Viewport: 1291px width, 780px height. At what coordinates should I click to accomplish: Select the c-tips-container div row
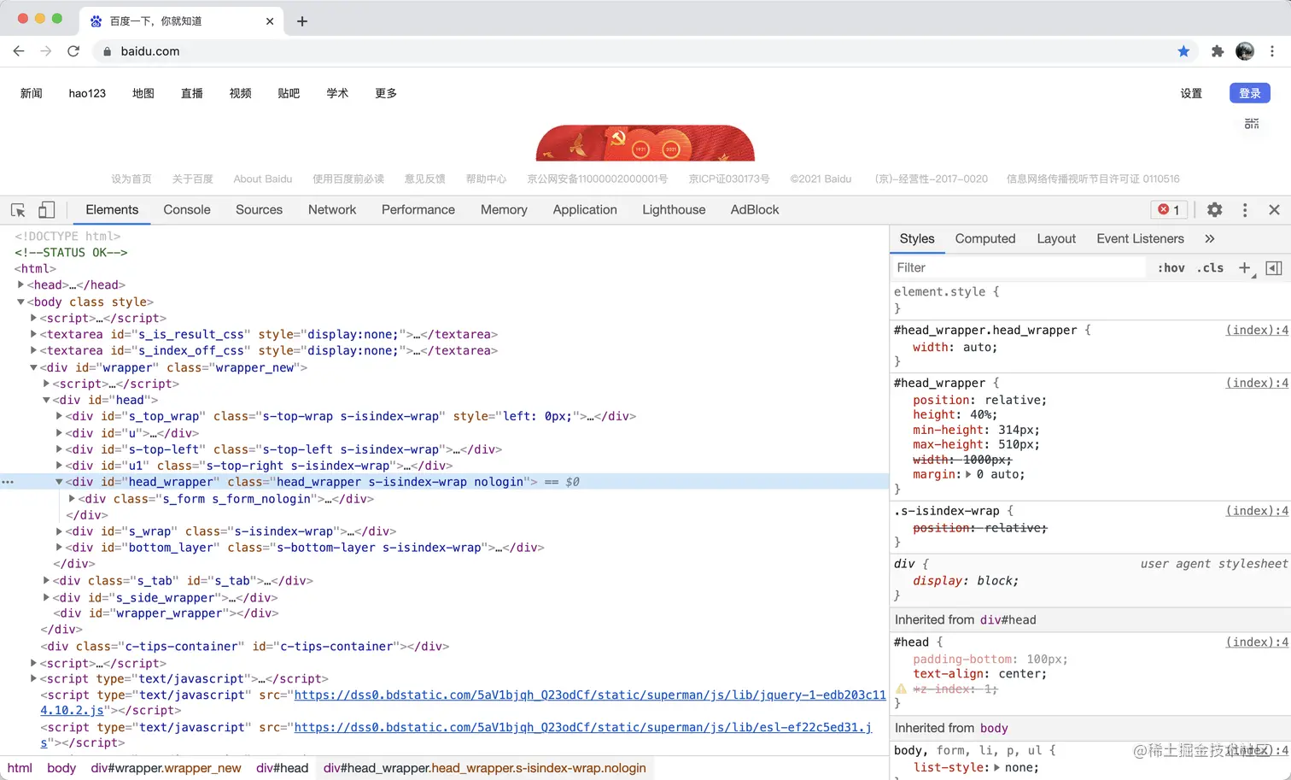(x=444, y=646)
